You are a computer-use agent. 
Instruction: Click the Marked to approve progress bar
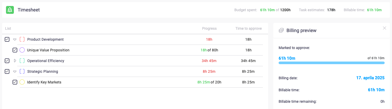[x=331, y=63]
